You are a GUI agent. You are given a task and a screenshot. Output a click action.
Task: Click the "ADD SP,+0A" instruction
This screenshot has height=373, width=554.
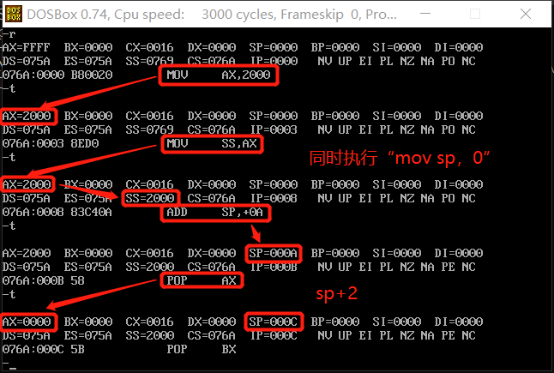tap(214, 212)
